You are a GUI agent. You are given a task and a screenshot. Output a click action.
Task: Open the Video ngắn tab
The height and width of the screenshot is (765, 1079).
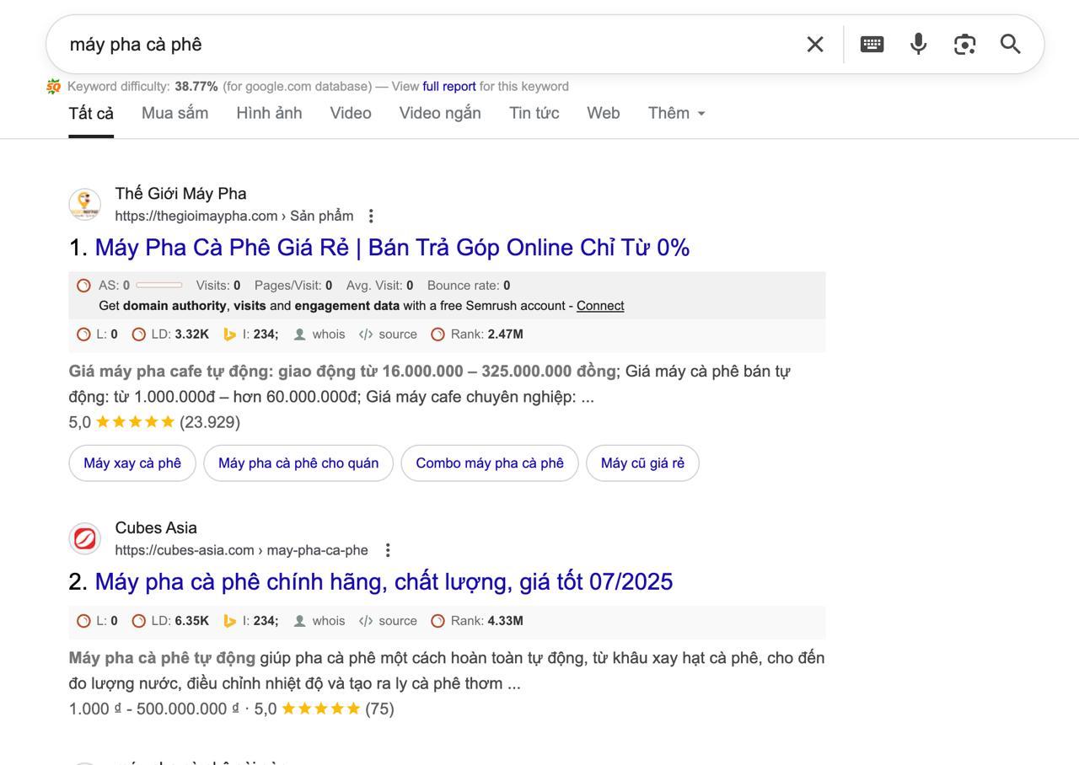(x=439, y=113)
